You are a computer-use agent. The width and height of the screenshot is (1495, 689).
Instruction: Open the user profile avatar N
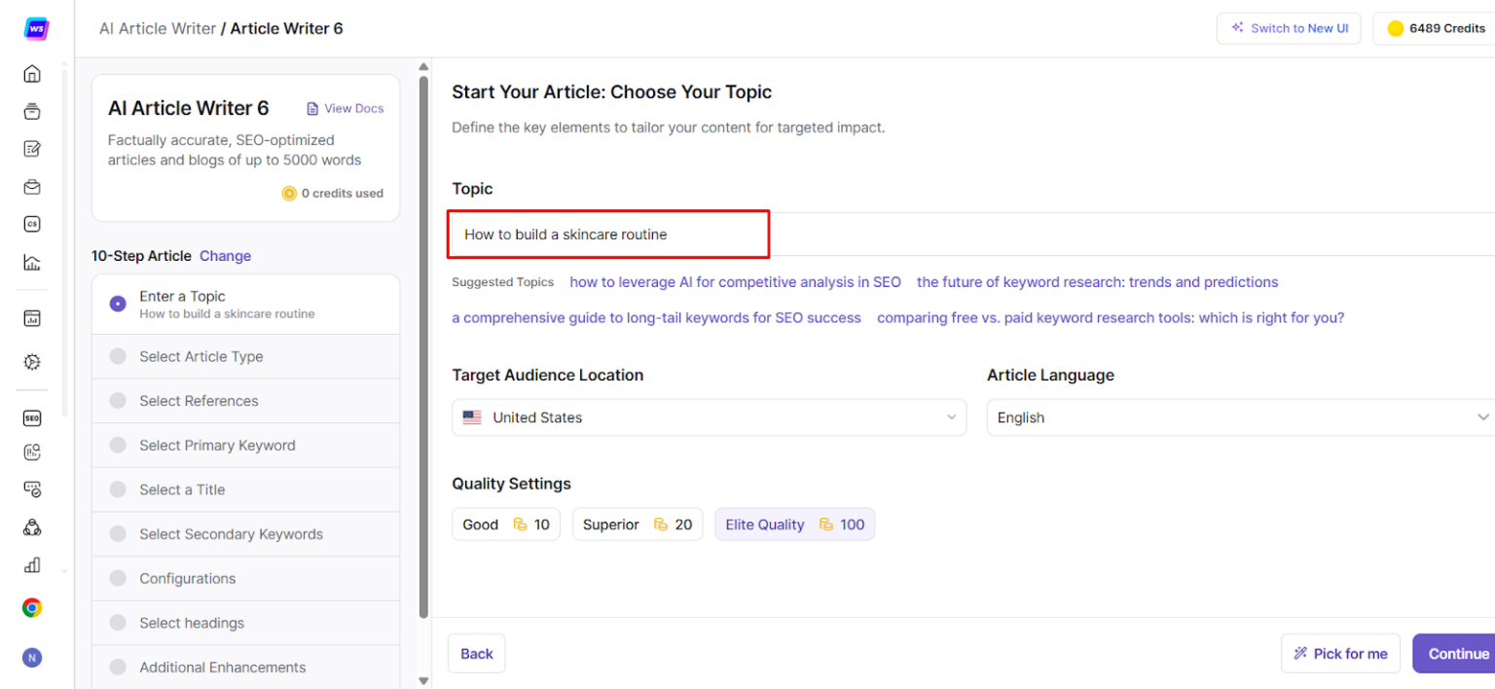point(32,658)
